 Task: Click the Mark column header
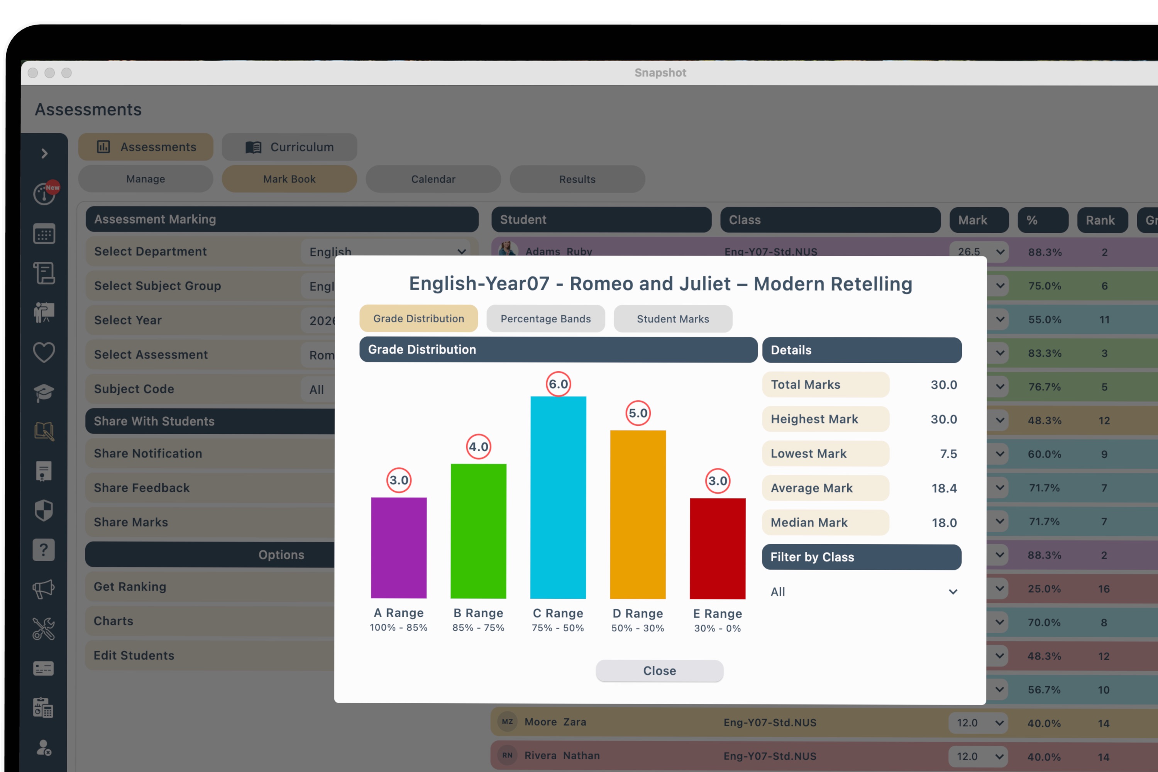point(979,220)
